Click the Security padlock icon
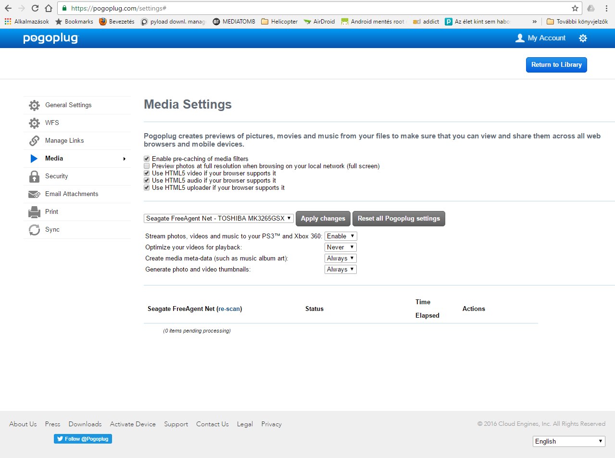Image resolution: width=615 pixels, height=458 pixels. 34,176
